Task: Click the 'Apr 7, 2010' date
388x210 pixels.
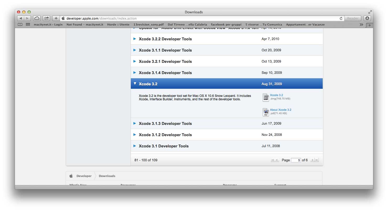Action: click(x=270, y=39)
